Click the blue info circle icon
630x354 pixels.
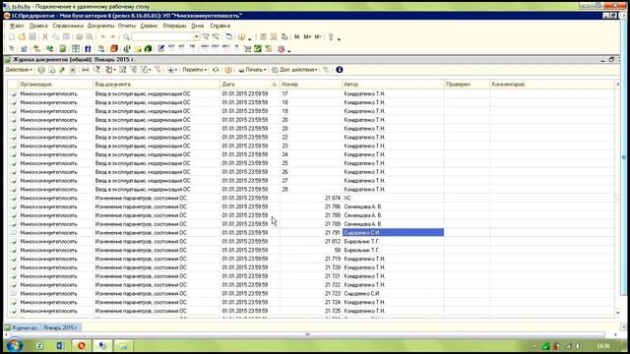pyautogui.click(x=340, y=70)
